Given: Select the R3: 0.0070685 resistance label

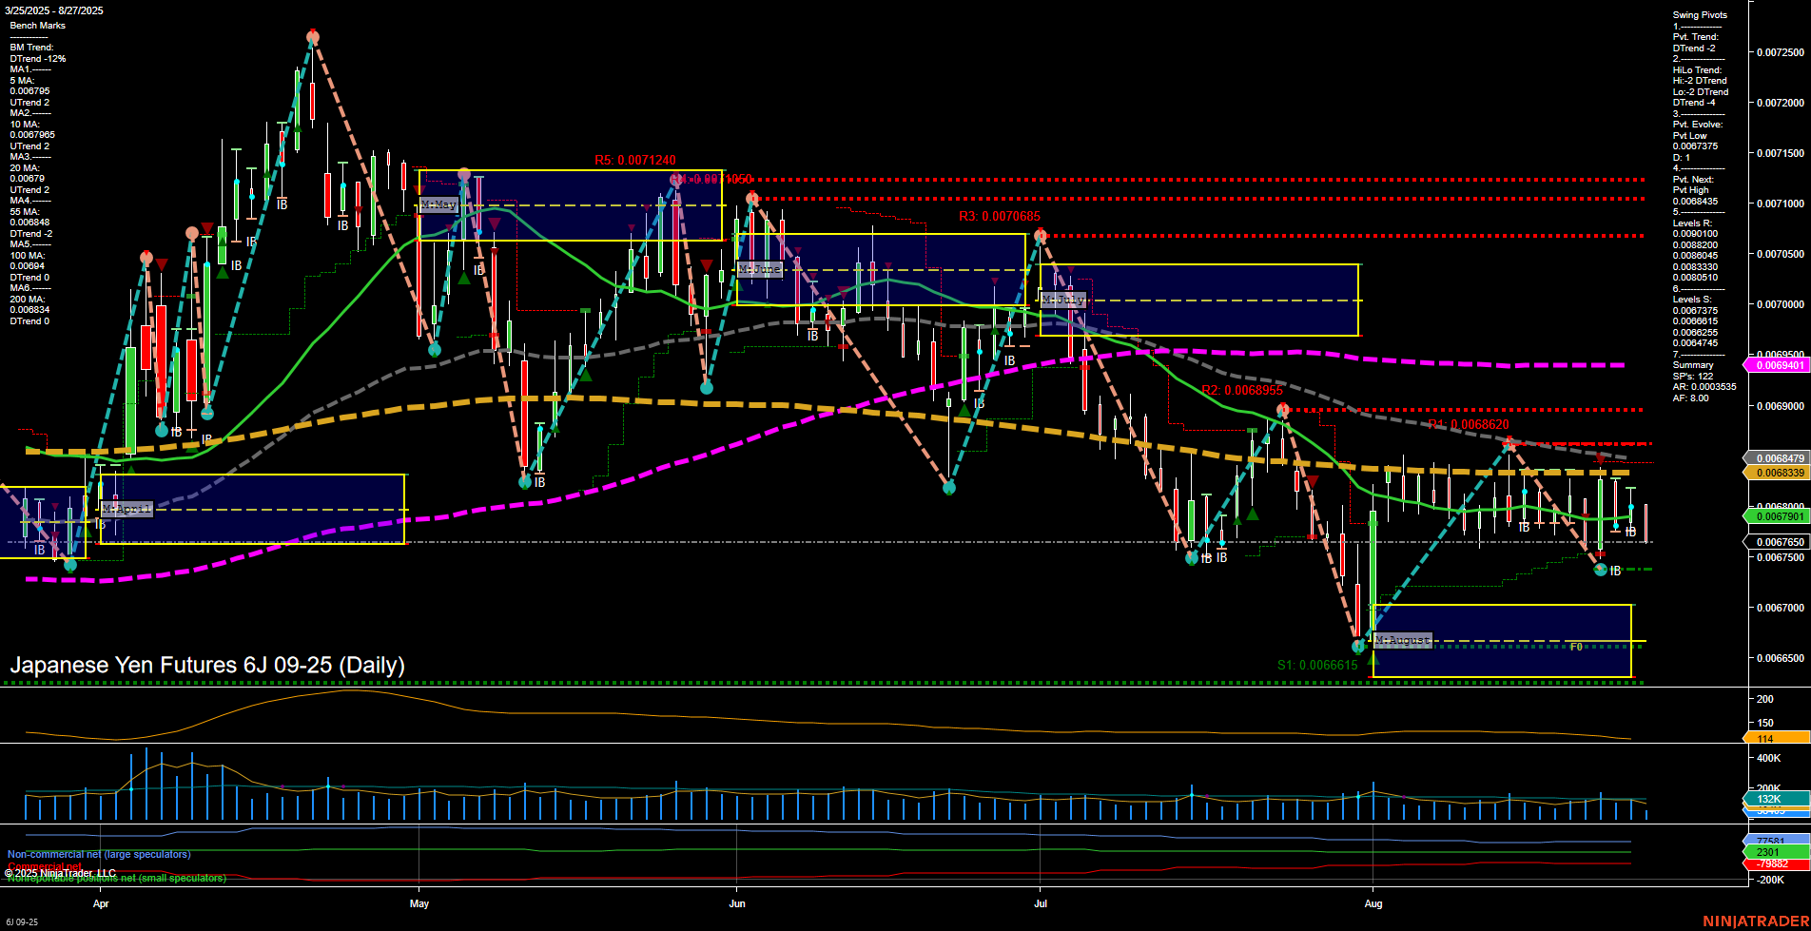Looking at the screenshot, I should click(x=1000, y=217).
